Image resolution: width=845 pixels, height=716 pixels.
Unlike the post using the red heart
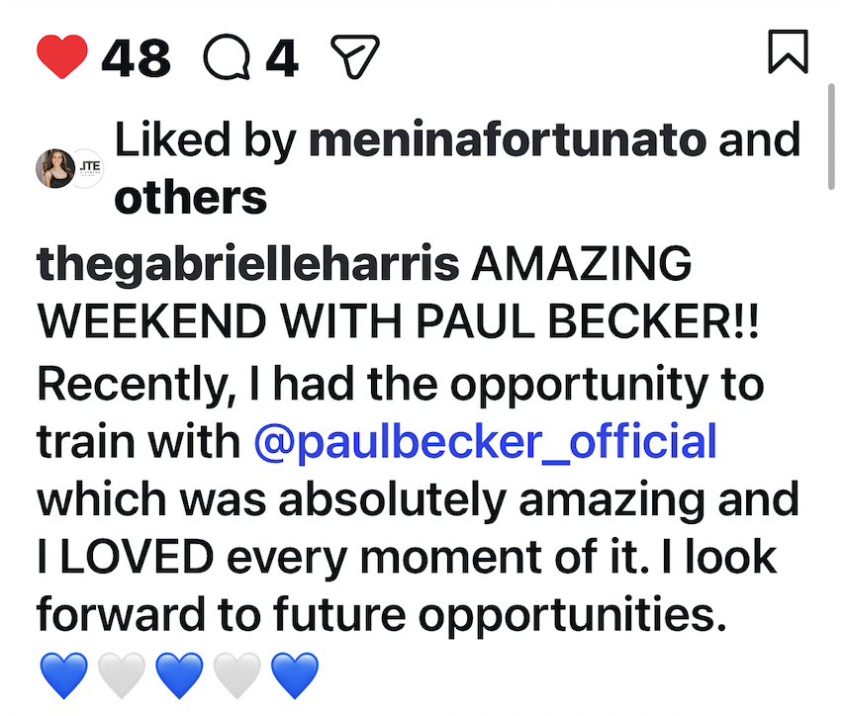61,57
